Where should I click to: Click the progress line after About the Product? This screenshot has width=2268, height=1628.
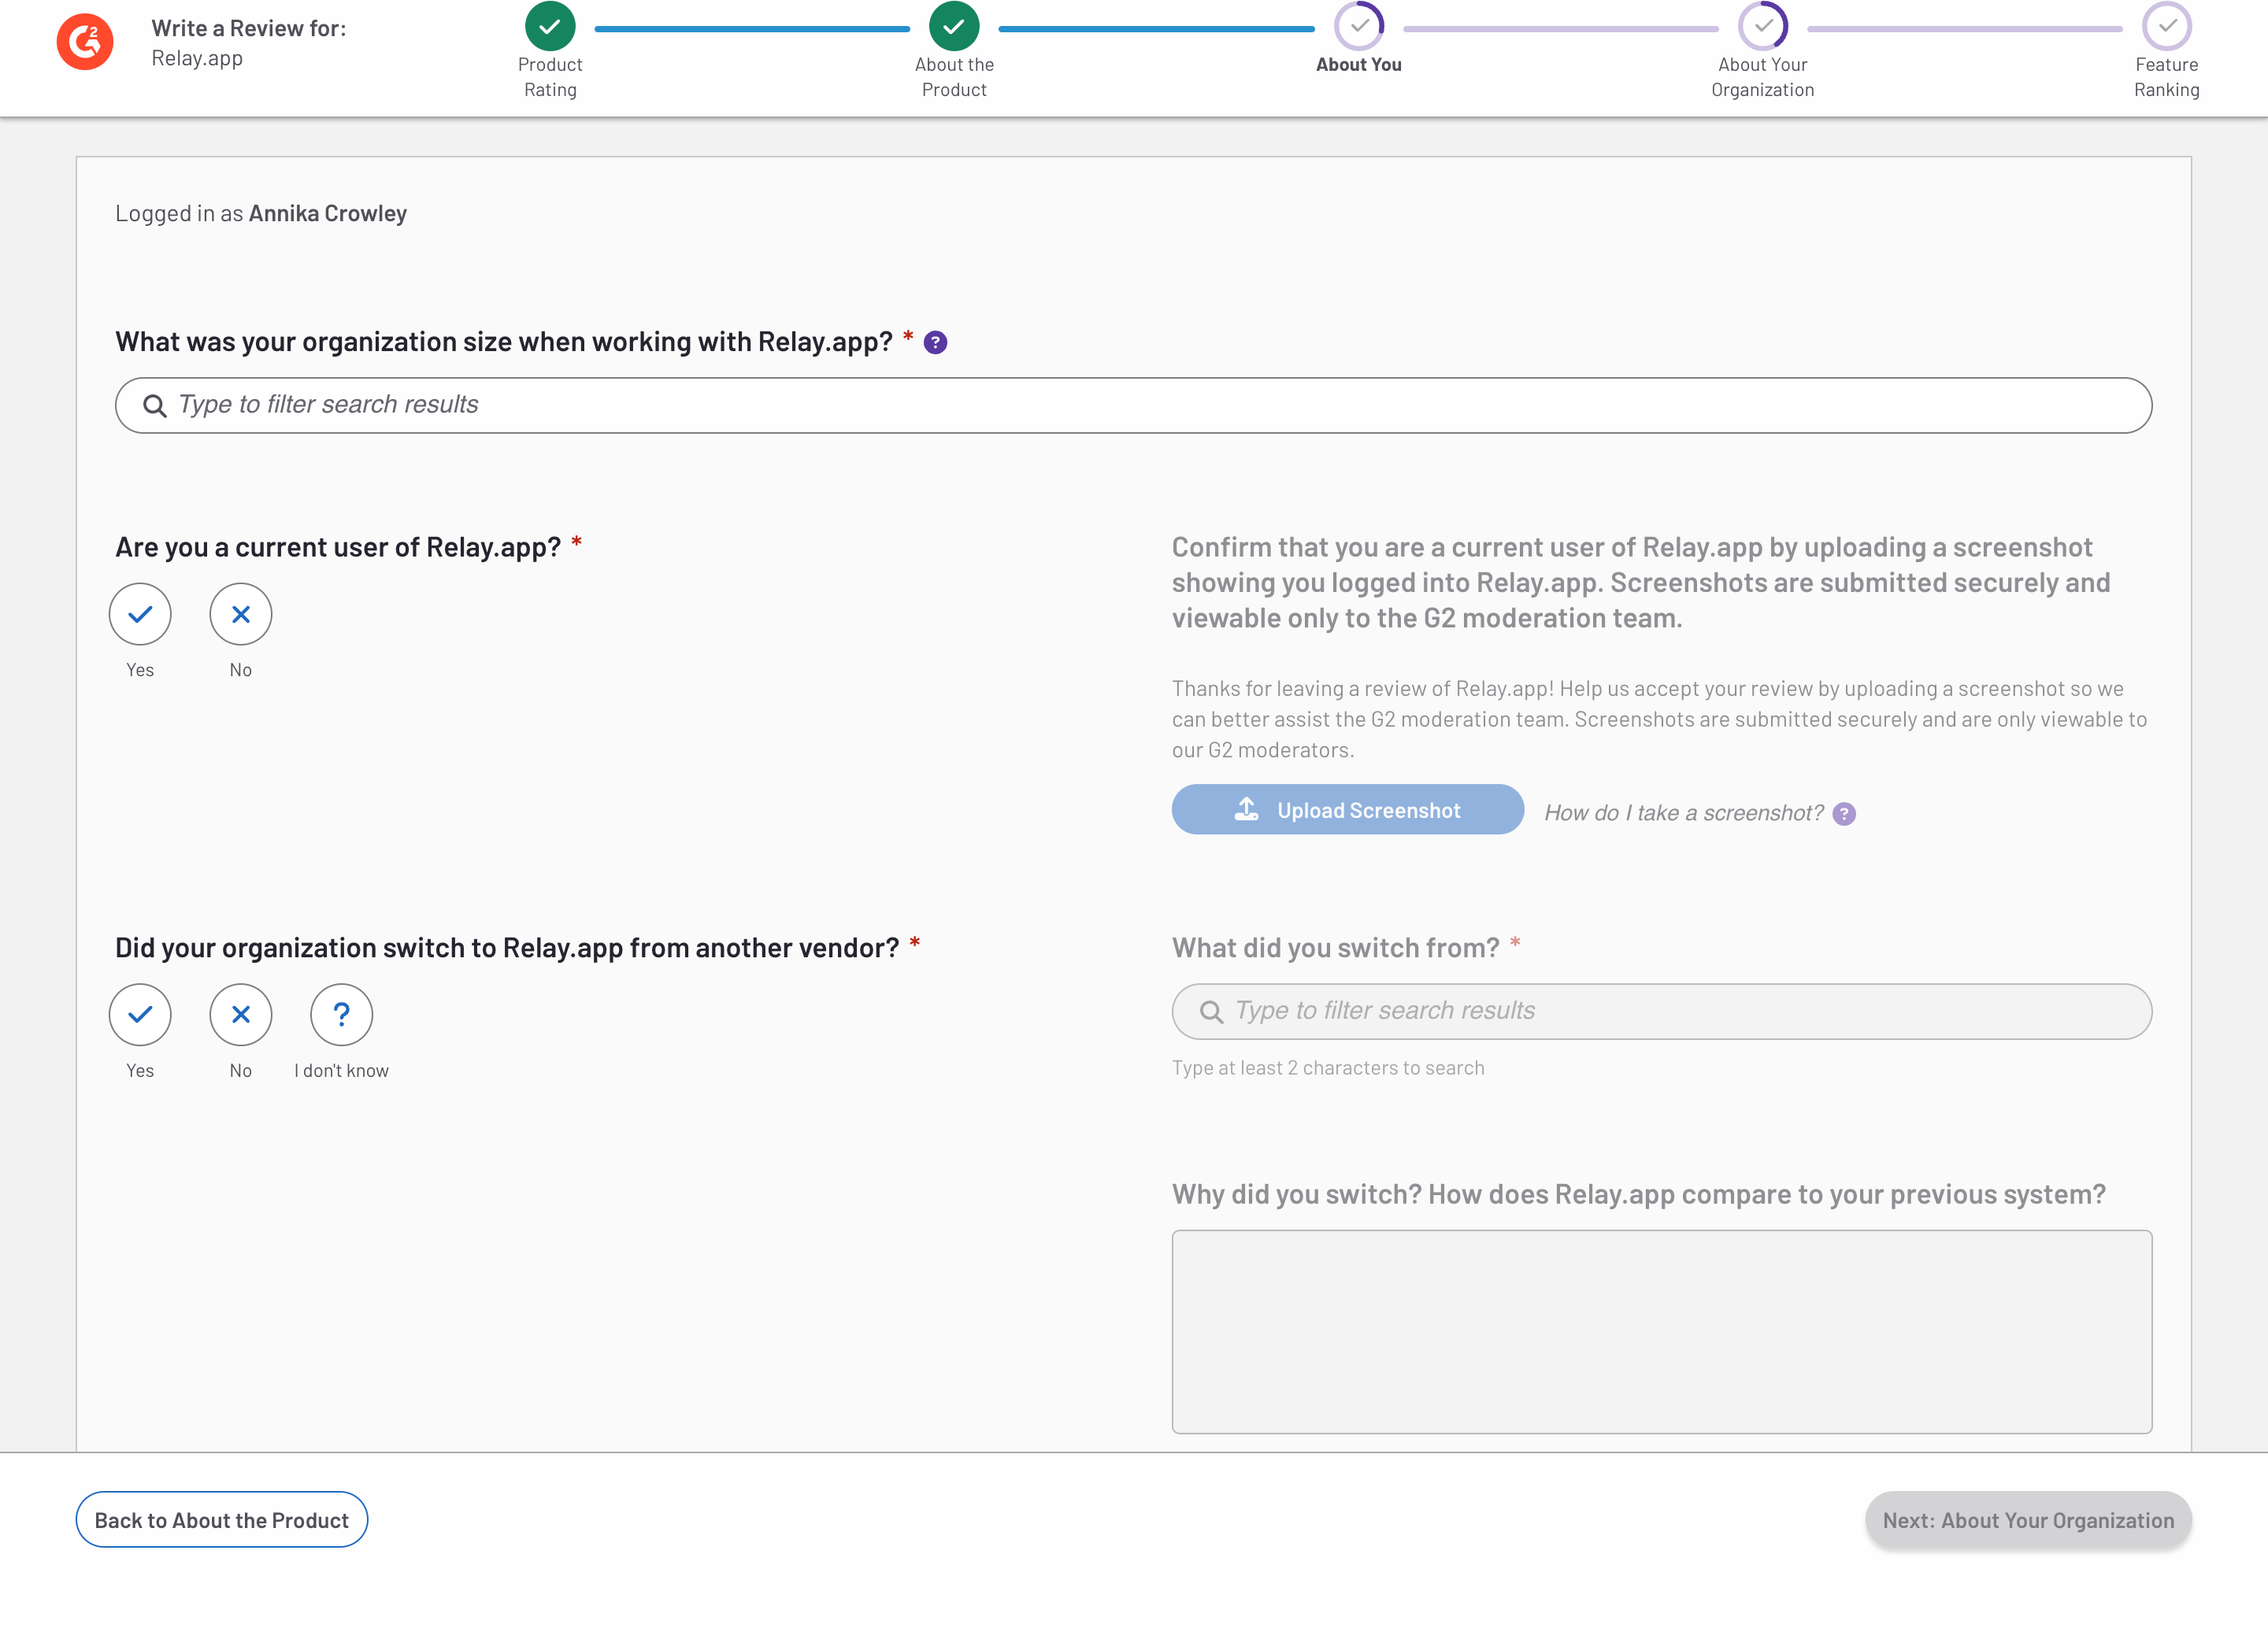click(x=1156, y=29)
